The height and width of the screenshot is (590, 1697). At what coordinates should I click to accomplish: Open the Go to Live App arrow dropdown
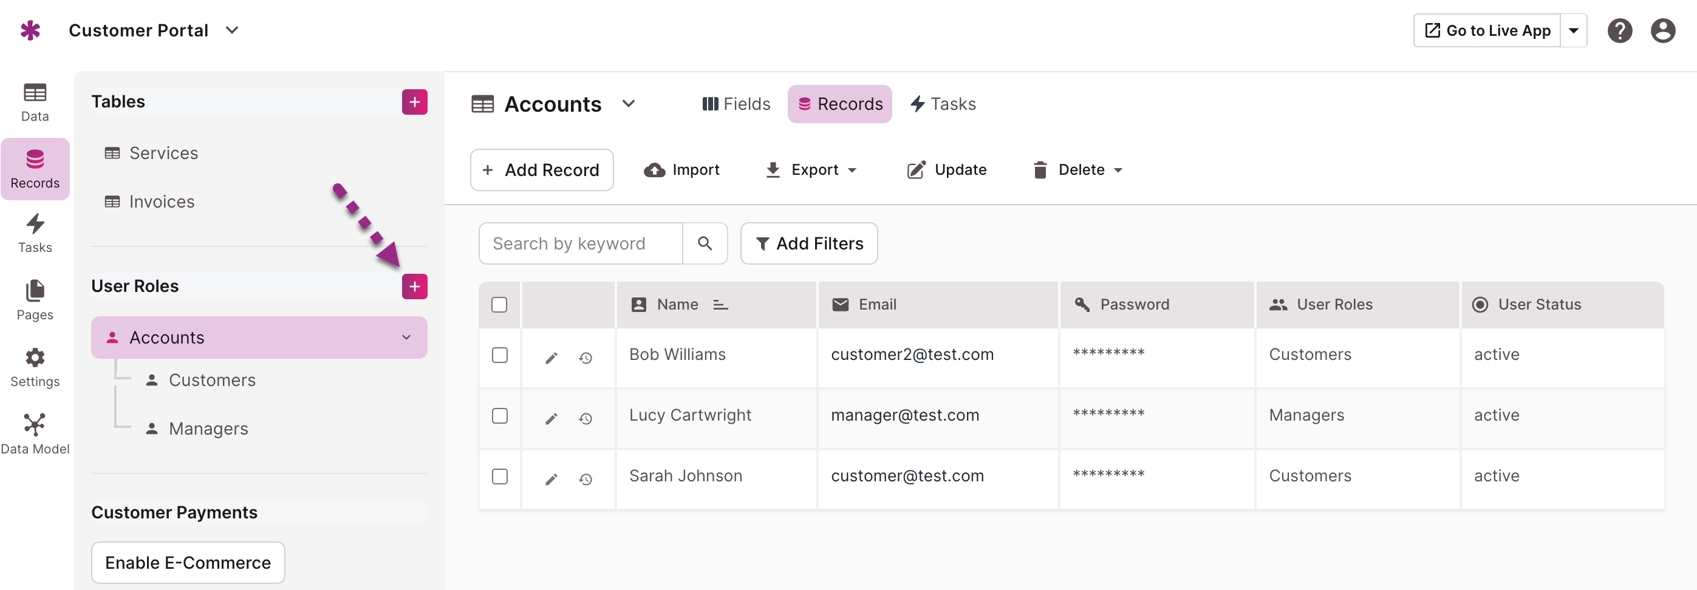click(1573, 30)
